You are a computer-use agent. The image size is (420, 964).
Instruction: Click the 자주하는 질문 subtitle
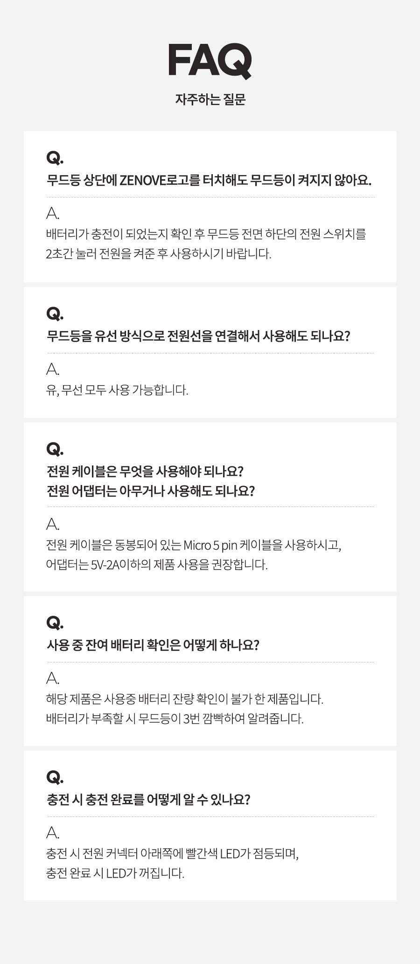point(210,99)
